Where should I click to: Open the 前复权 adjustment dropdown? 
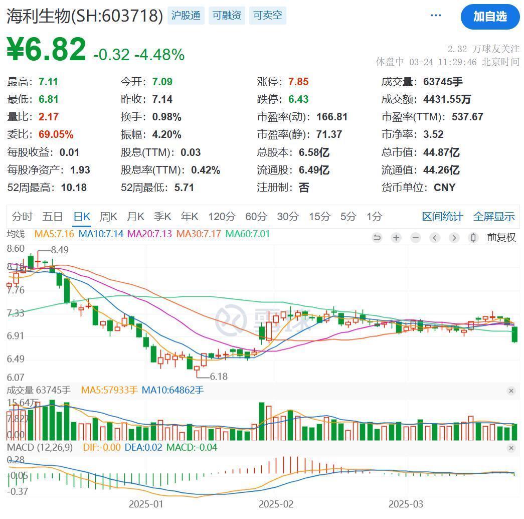[501, 238]
